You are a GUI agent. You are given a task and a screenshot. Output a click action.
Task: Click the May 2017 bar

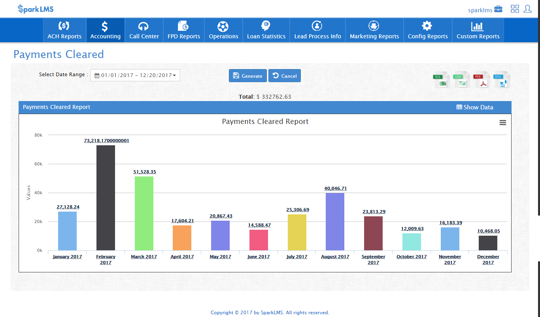220,235
